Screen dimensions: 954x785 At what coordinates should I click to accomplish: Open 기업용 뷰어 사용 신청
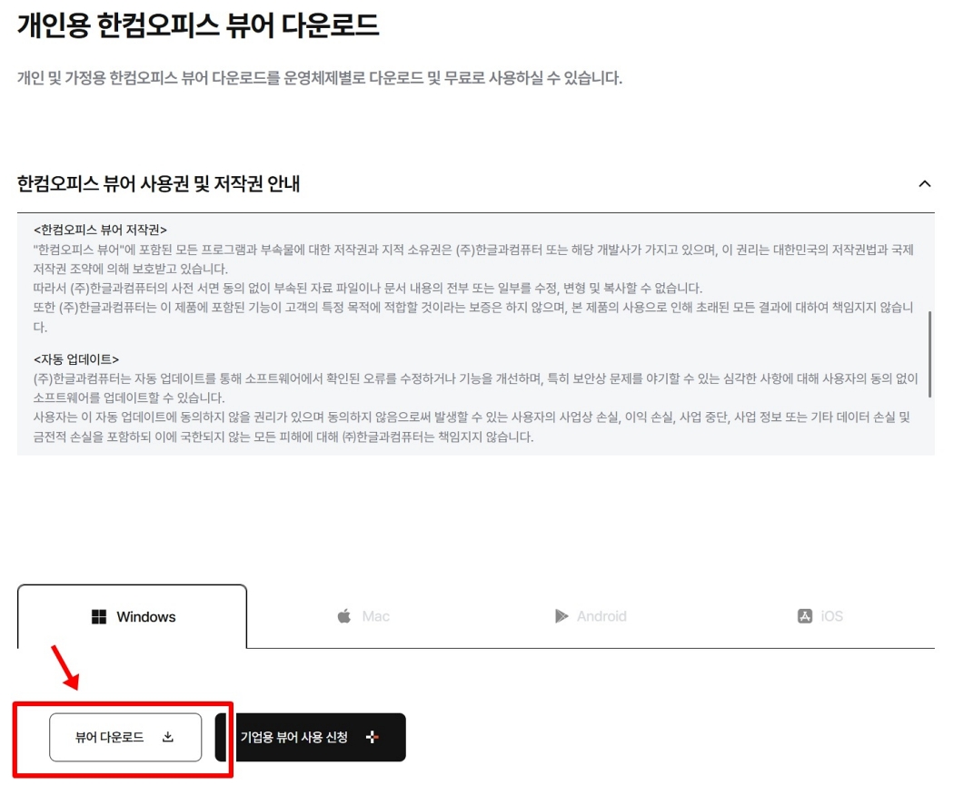(311, 737)
